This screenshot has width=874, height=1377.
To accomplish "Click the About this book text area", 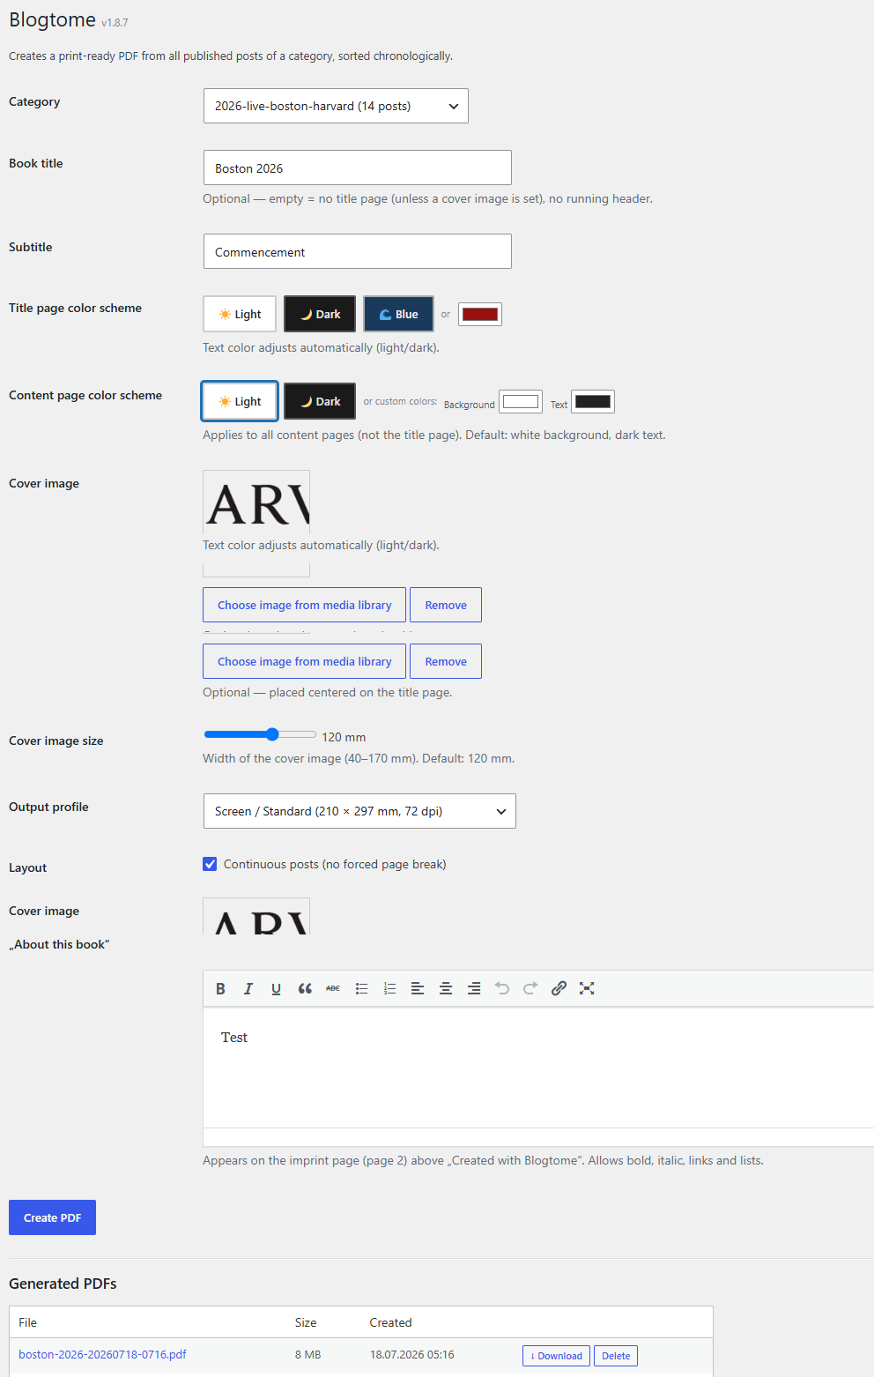I will click(x=538, y=1068).
